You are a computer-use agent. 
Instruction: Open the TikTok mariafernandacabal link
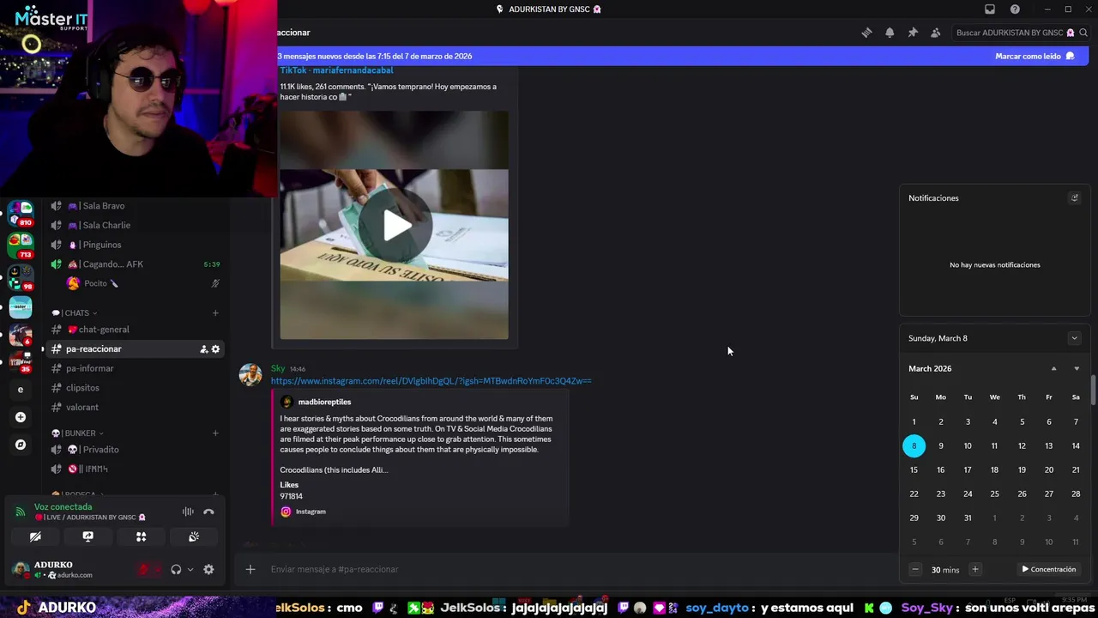coord(336,70)
